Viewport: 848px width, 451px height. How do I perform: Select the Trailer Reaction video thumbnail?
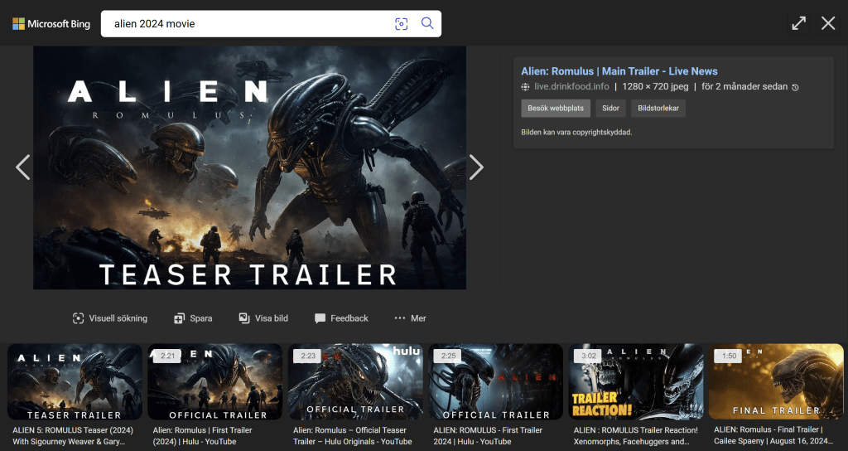(x=635, y=382)
